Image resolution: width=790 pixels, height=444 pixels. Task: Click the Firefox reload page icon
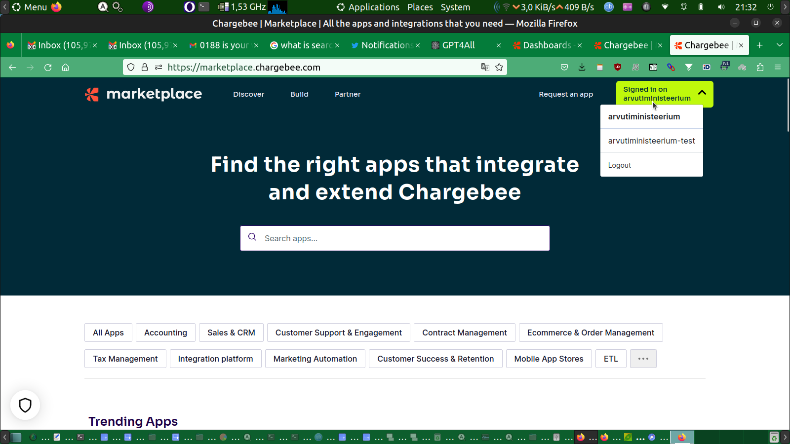(x=48, y=68)
